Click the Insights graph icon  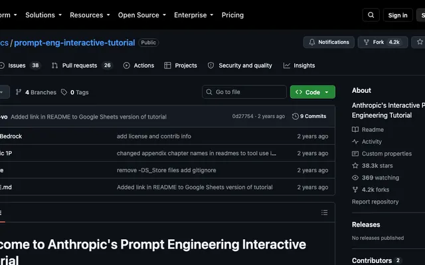286,66
